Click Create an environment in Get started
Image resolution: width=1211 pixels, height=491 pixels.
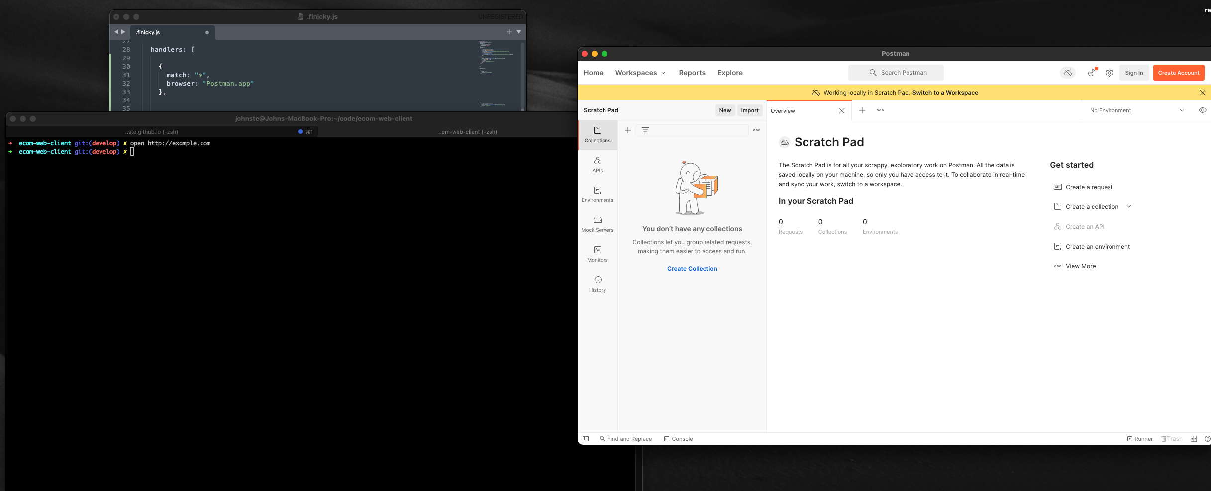[x=1092, y=247]
